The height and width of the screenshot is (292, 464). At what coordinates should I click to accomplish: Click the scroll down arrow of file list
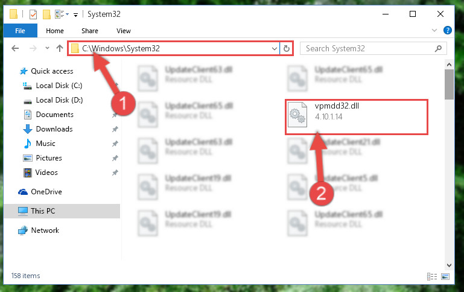449,265
